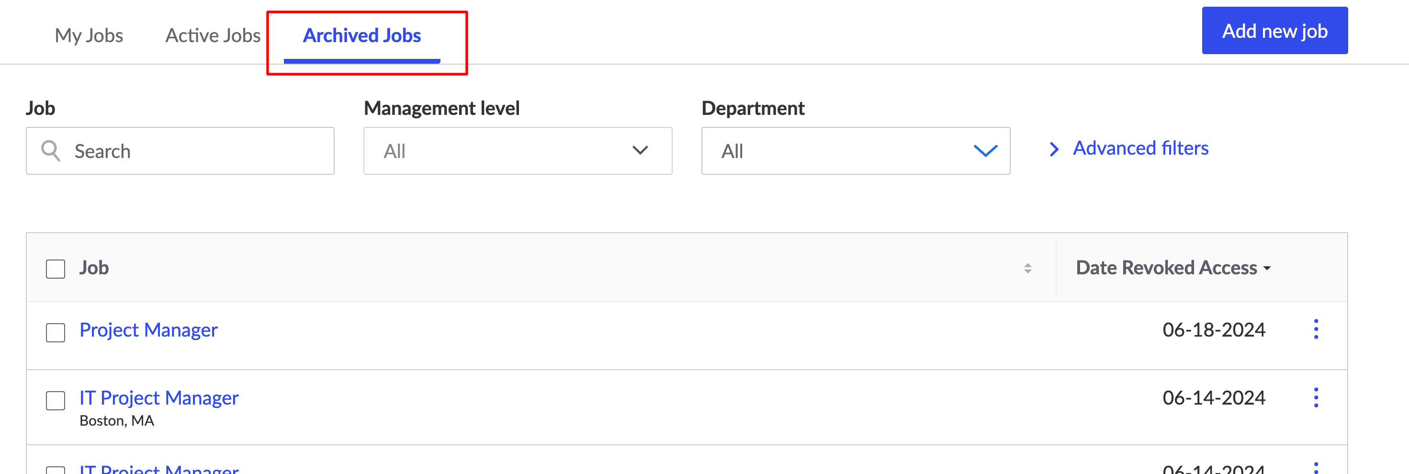Click the chevron beside Advanced filters

coord(1053,149)
